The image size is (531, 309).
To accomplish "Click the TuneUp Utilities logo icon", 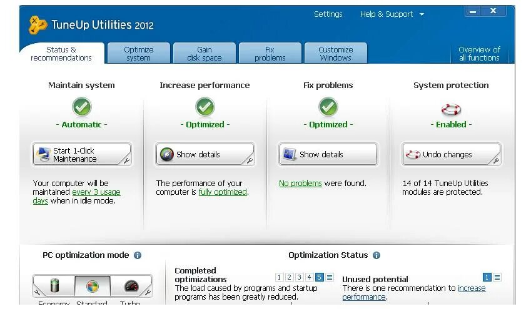I will 38,25.
